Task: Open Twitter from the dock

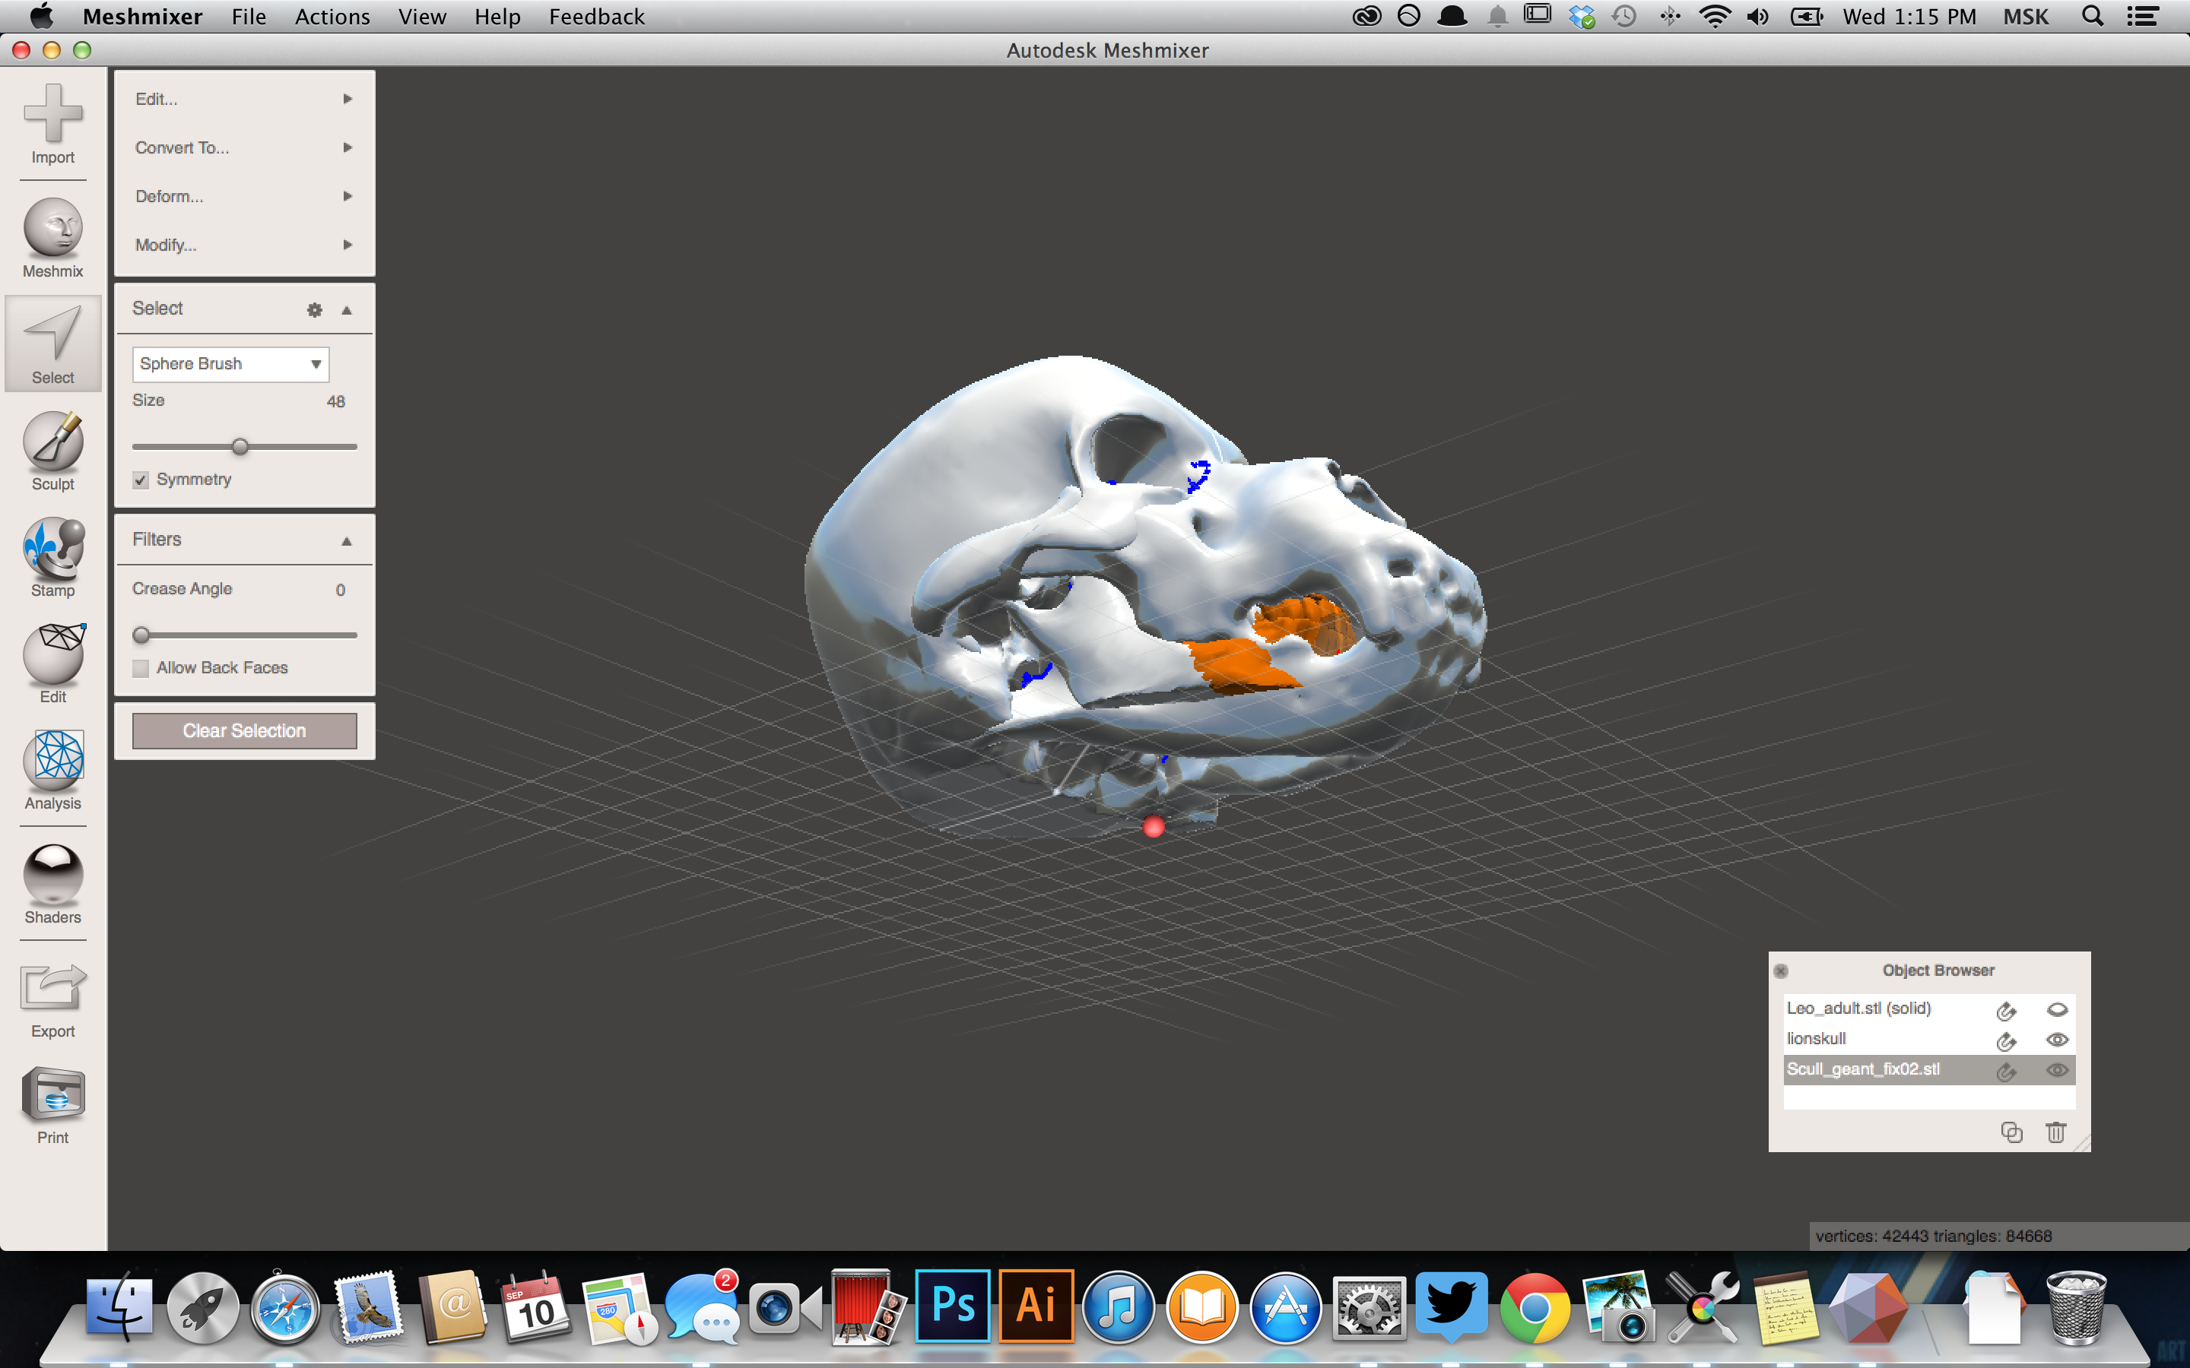Action: 1452,1306
